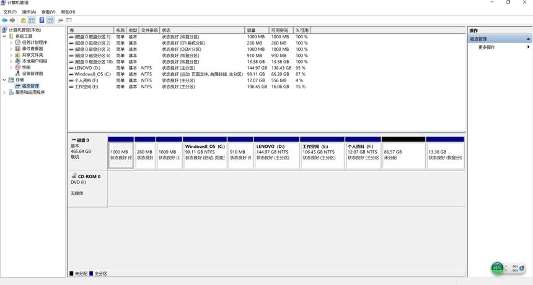Open 事件查看器 in the left tree
The image size is (533, 285).
click(x=33, y=48)
